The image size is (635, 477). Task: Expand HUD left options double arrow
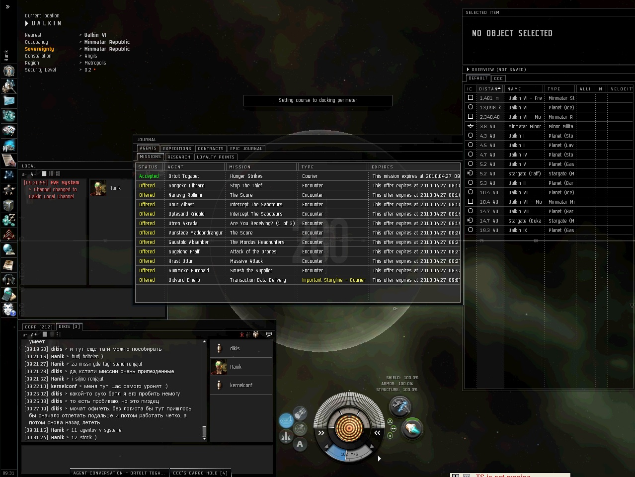click(321, 433)
